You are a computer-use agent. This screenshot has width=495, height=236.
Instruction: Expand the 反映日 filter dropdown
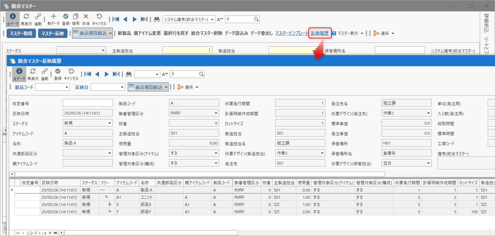click(121, 87)
